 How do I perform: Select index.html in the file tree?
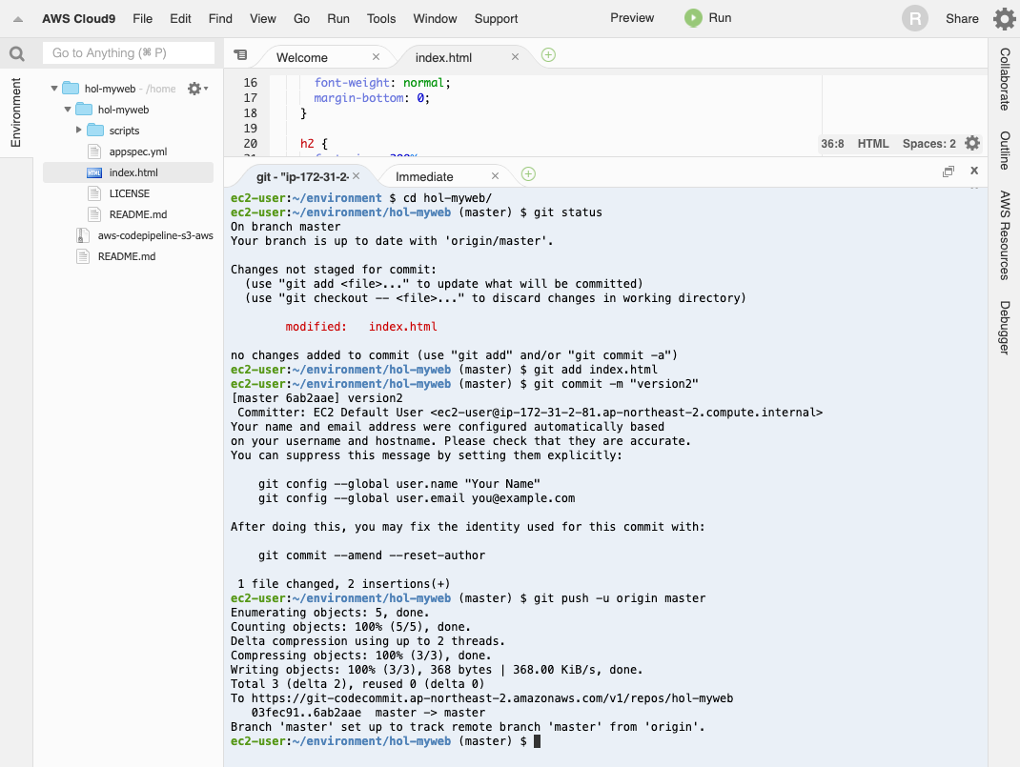[133, 172]
